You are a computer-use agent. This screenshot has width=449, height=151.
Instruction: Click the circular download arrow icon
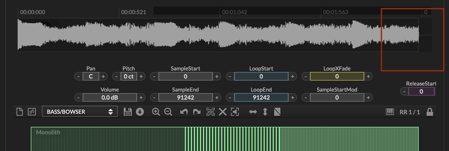tap(140, 112)
